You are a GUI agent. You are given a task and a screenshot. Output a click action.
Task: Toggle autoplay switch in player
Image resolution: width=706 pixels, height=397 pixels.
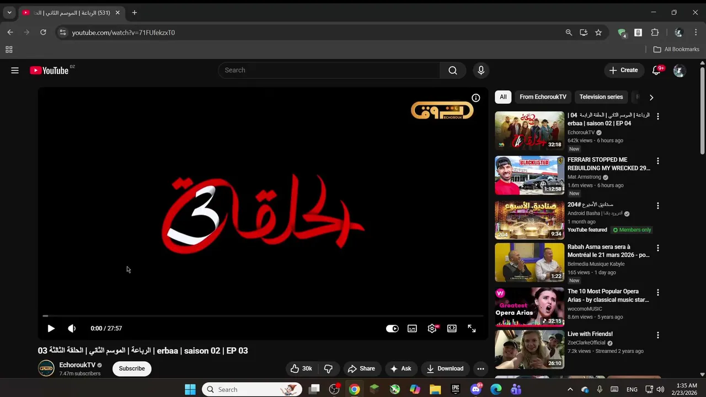click(x=392, y=328)
